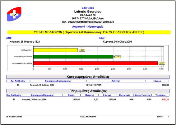Click the 'Μέσω Τραπέζης' column header

tap(142, 95)
